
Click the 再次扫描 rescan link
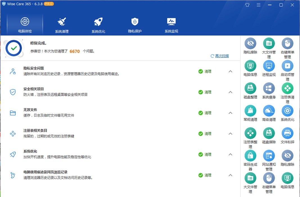(x=220, y=56)
